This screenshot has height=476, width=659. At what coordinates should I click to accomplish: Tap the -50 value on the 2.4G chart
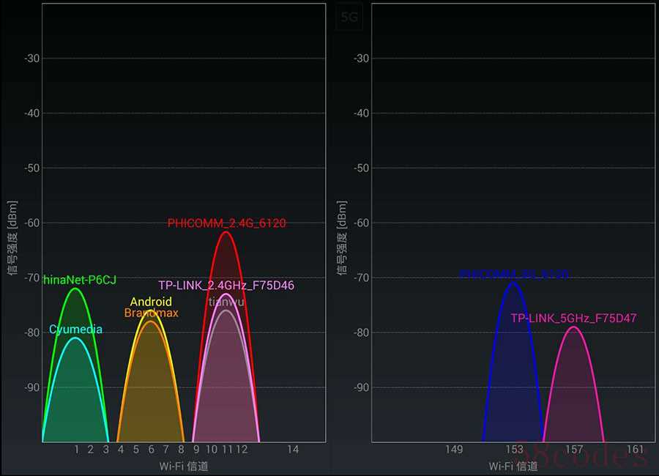coord(32,168)
